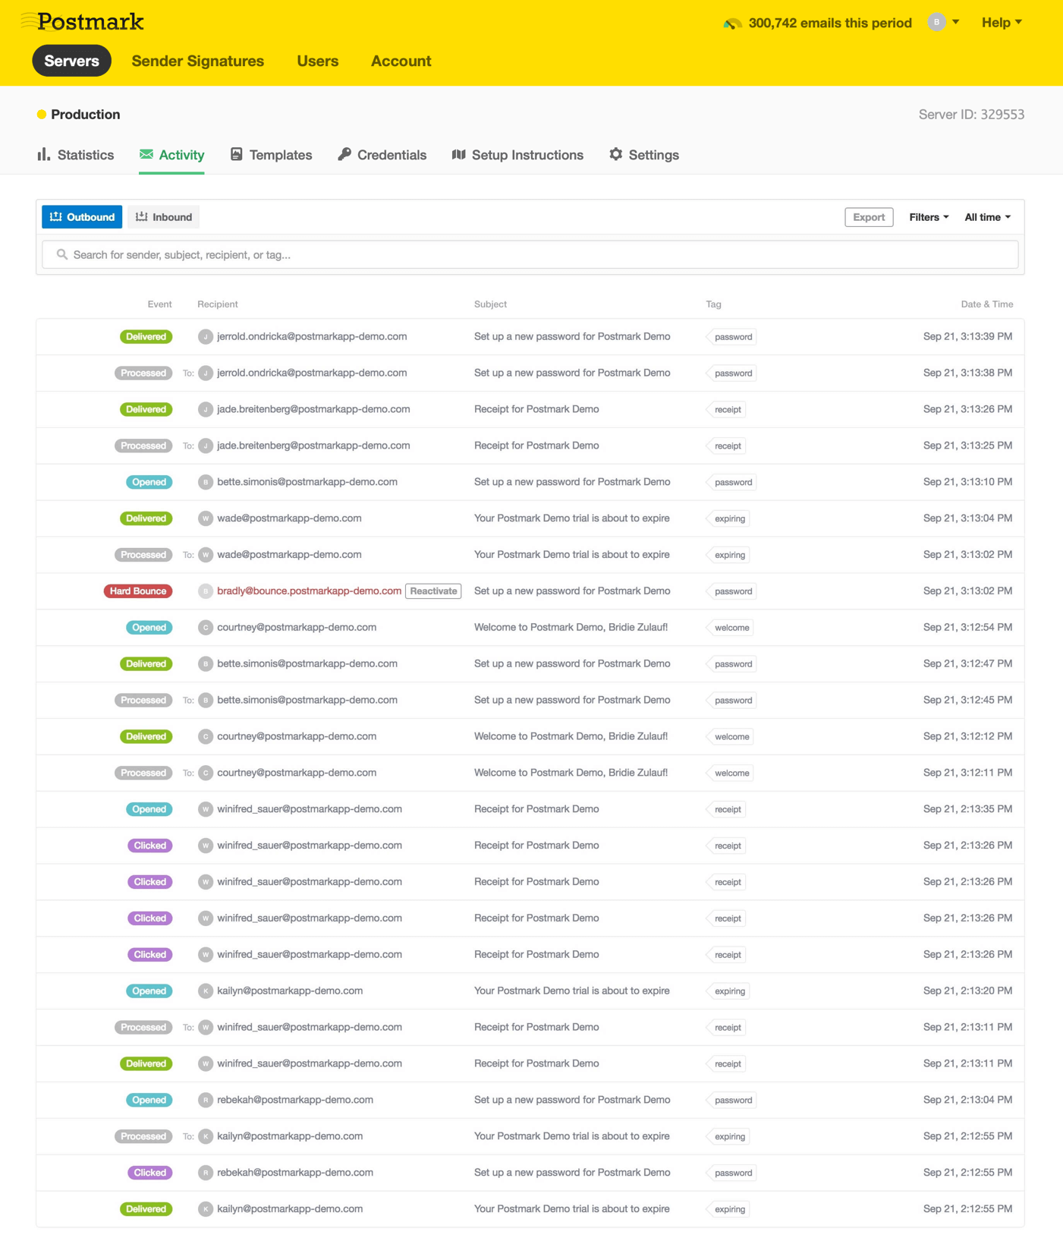
Task: Show Outbound activity stream
Action: coord(82,217)
